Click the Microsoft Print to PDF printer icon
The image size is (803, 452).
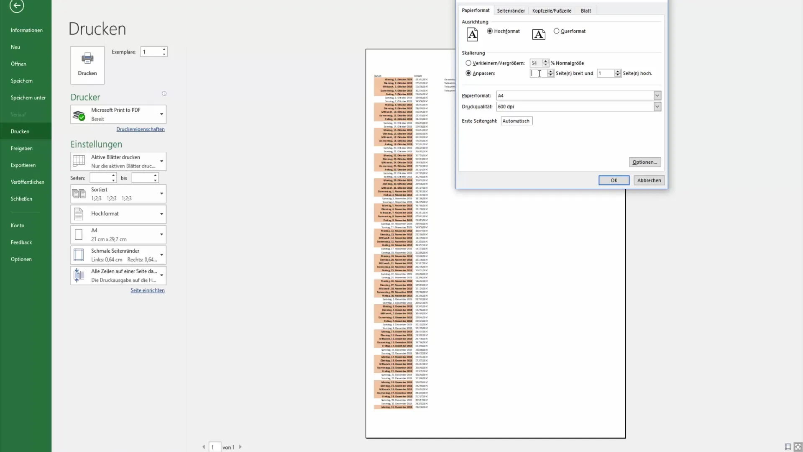coord(79,114)
